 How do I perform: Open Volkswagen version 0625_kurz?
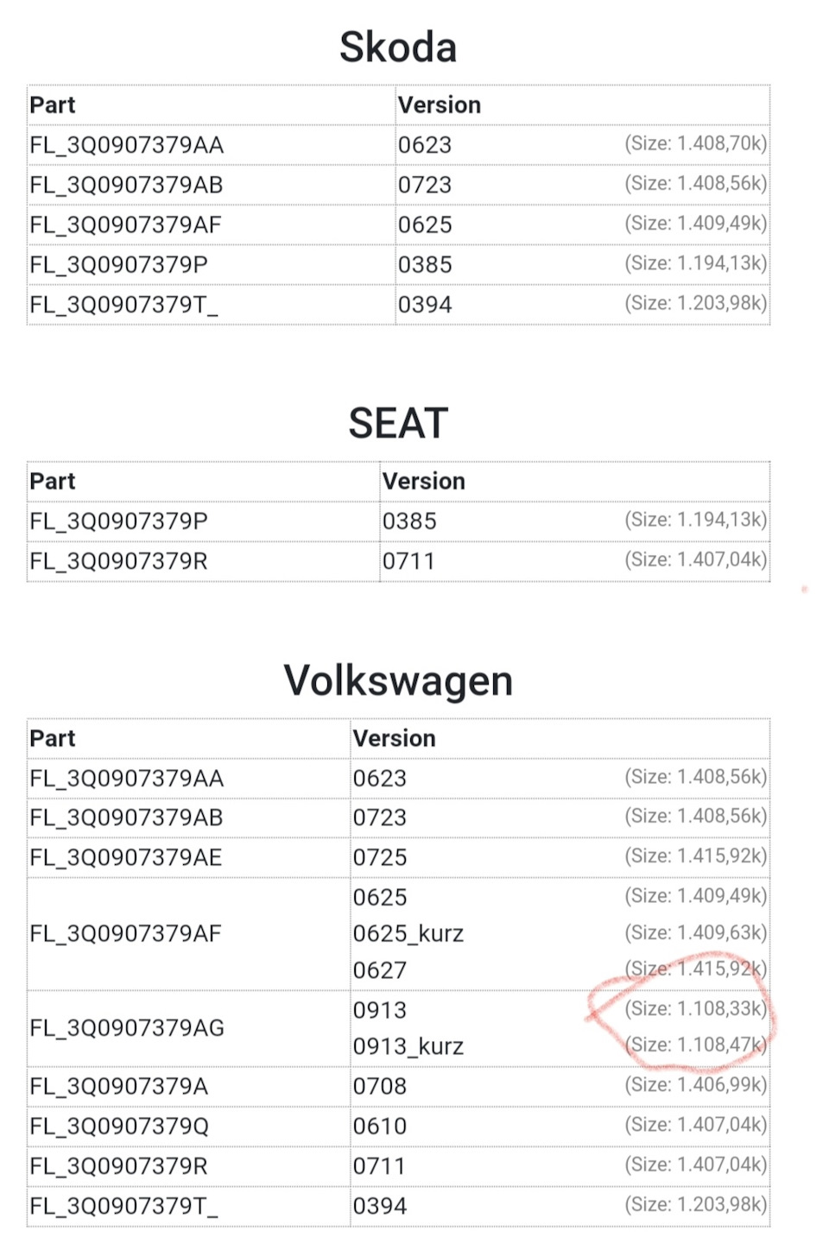(x=408, y=933)
